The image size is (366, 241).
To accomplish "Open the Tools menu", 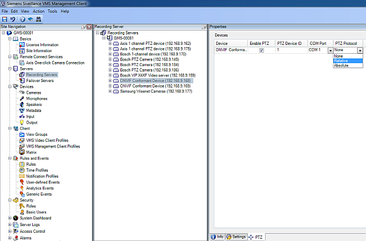I will 52,11.
